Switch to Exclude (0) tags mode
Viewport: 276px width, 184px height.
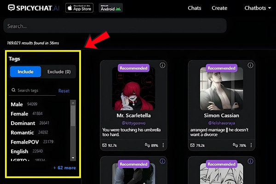point(59,72)
